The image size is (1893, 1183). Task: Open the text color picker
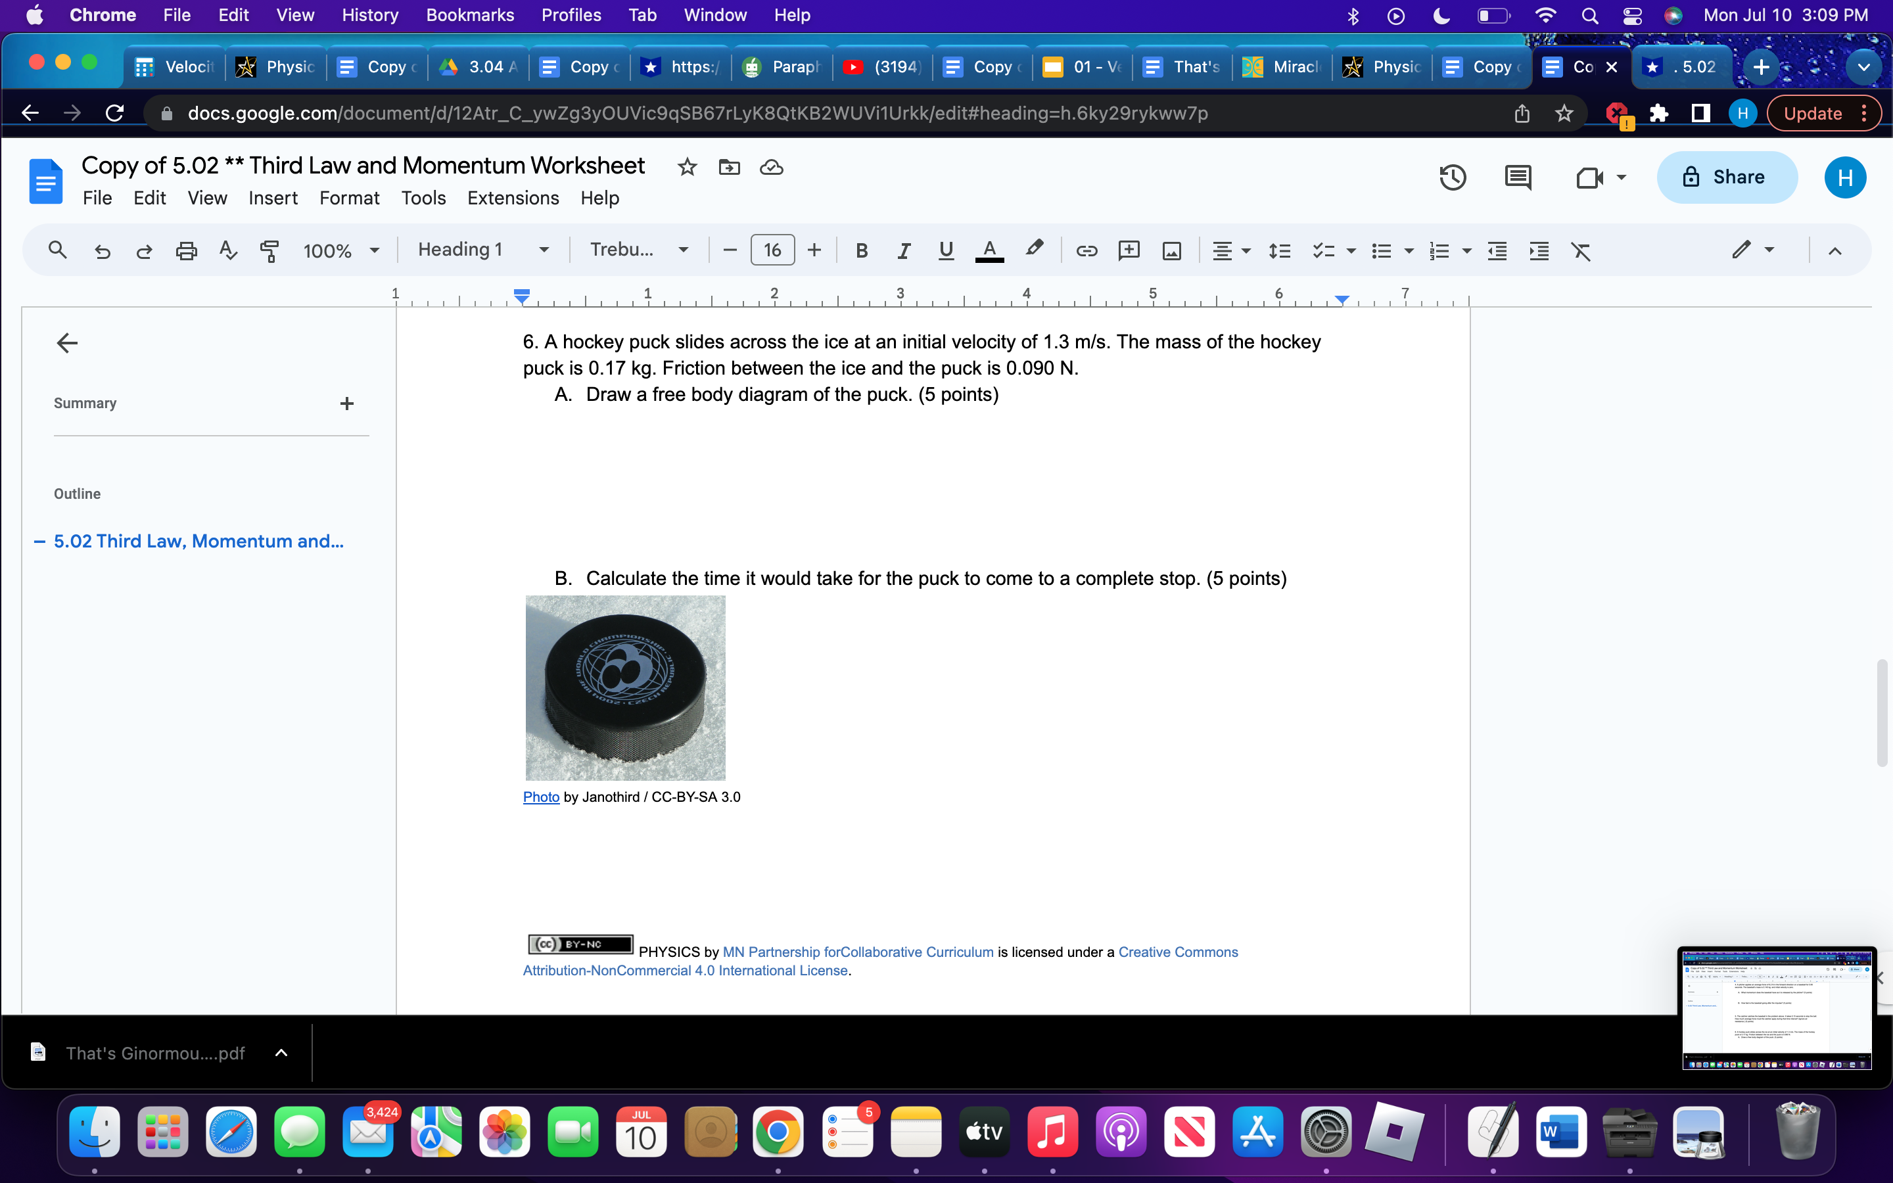[x=989, y=250]
